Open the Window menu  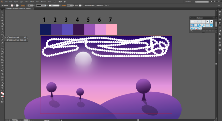pos(43,2)
